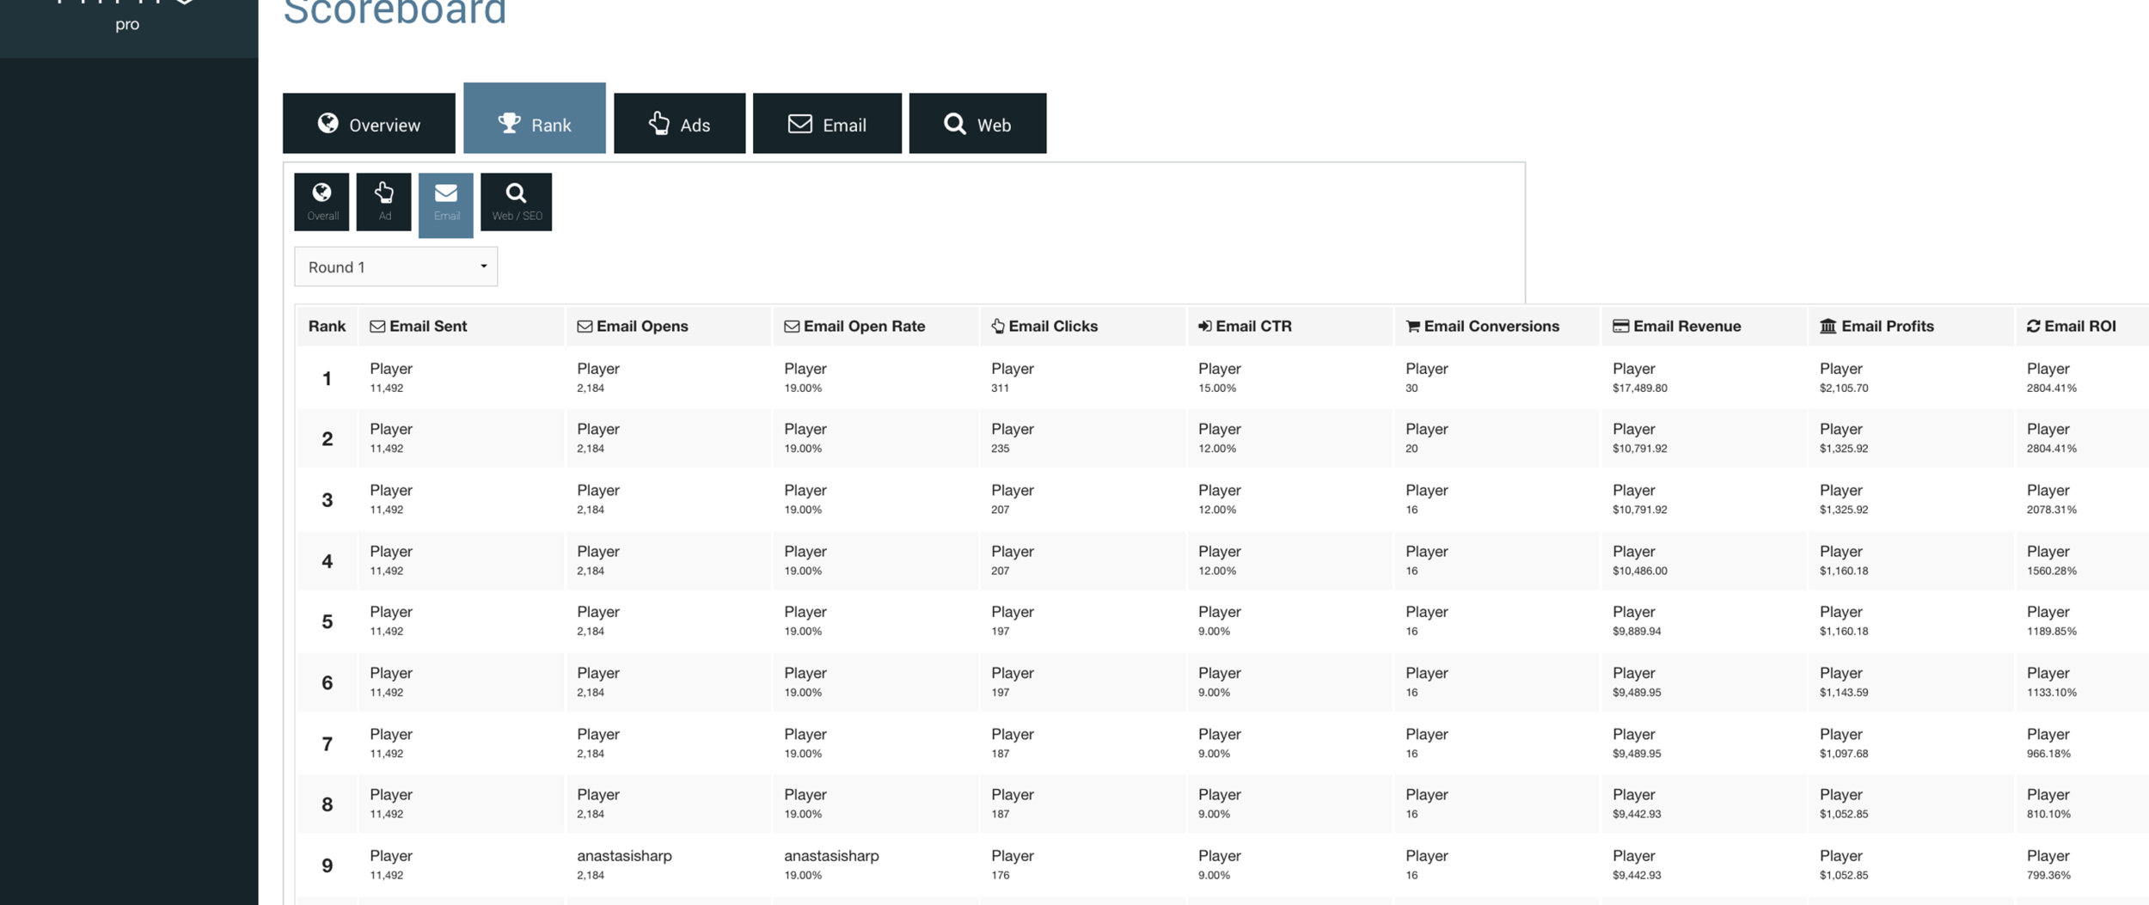Screen dimensions: 2149x905
Task: Click the 20 email conversions value
Action: (x=1411, y=449)
